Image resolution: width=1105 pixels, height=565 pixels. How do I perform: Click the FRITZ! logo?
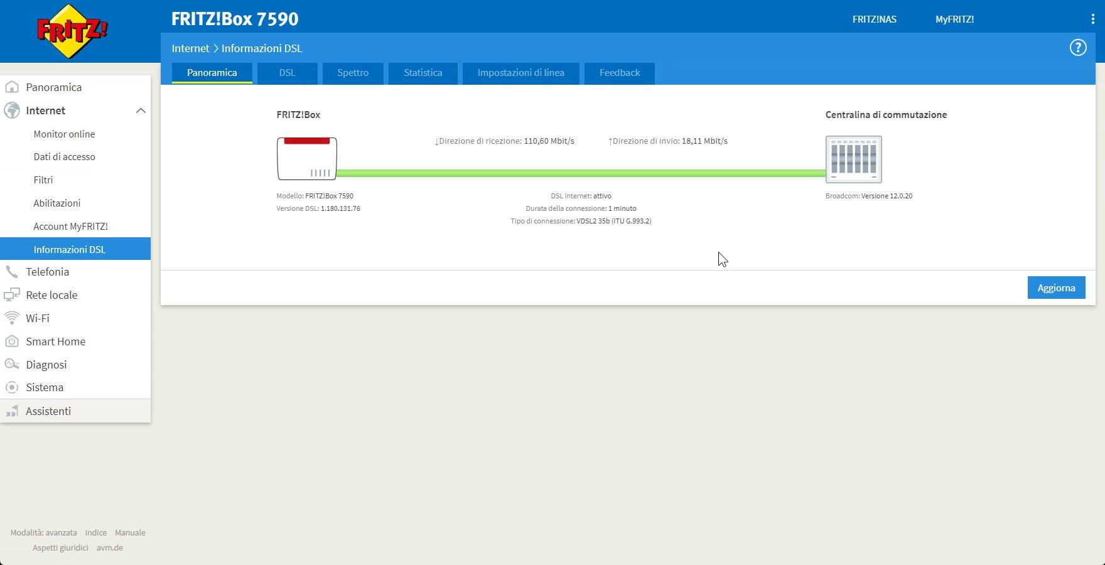coord(72,31)
